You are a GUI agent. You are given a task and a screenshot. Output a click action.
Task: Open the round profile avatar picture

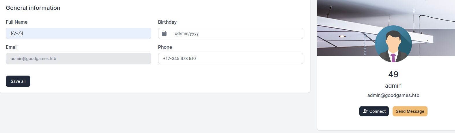pos(393,44)
